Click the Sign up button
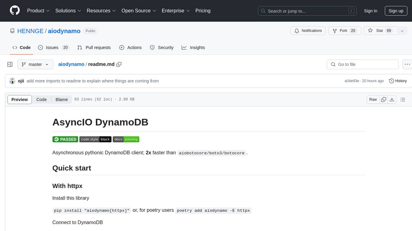 [396, 11]
